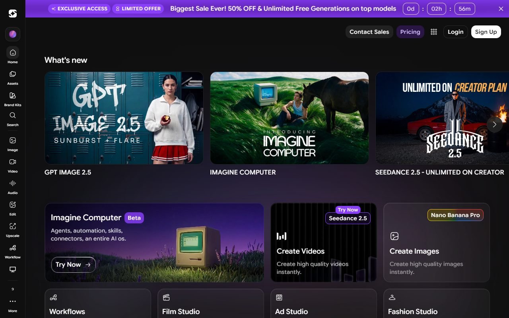509x318 pixels.
Task: Click the AD icon on Ad Studio card
Action: [279, 297]
